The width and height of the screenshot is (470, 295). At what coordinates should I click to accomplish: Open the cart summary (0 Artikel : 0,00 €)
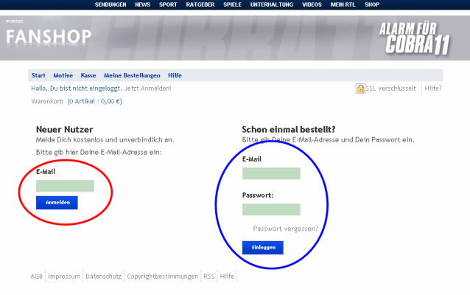tap(95, 101)
